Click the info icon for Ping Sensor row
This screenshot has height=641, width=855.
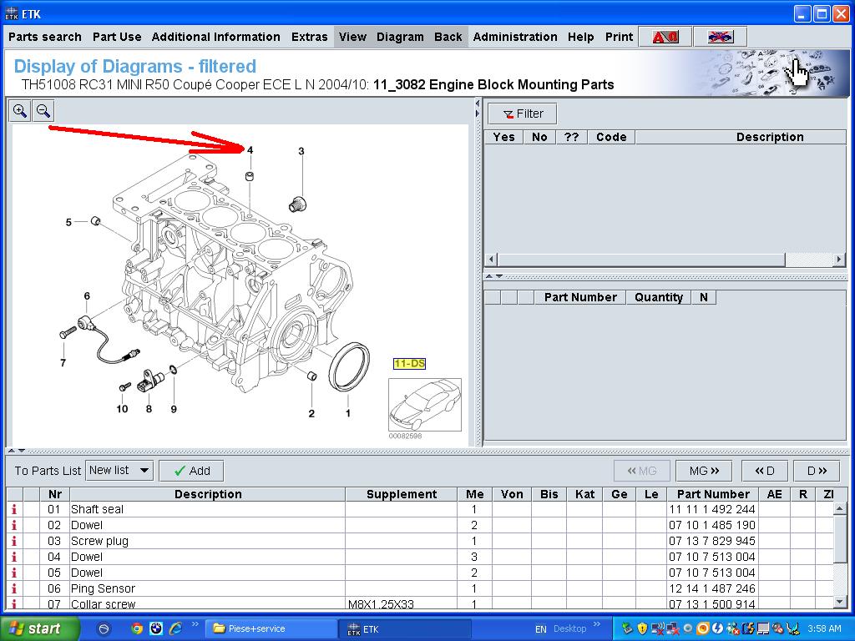[14, 588]
